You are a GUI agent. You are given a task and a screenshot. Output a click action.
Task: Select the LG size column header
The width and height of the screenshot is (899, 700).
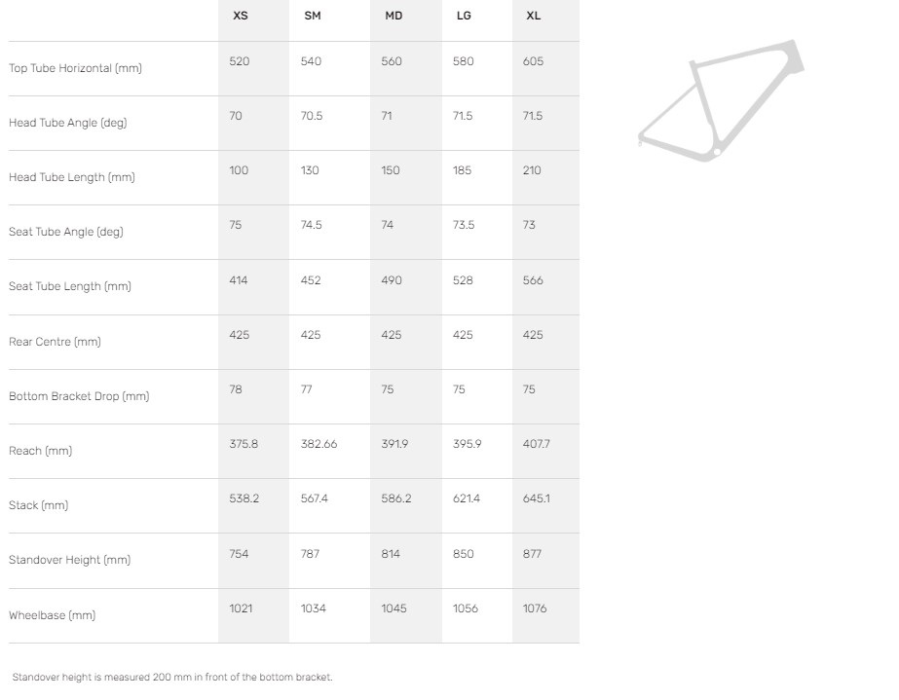[464, 17]
